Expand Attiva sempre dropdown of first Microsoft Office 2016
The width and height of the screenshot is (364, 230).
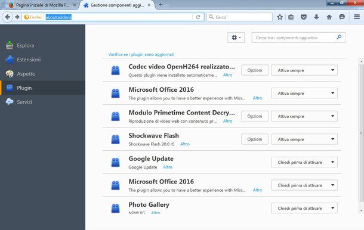[x=304, y=93]
